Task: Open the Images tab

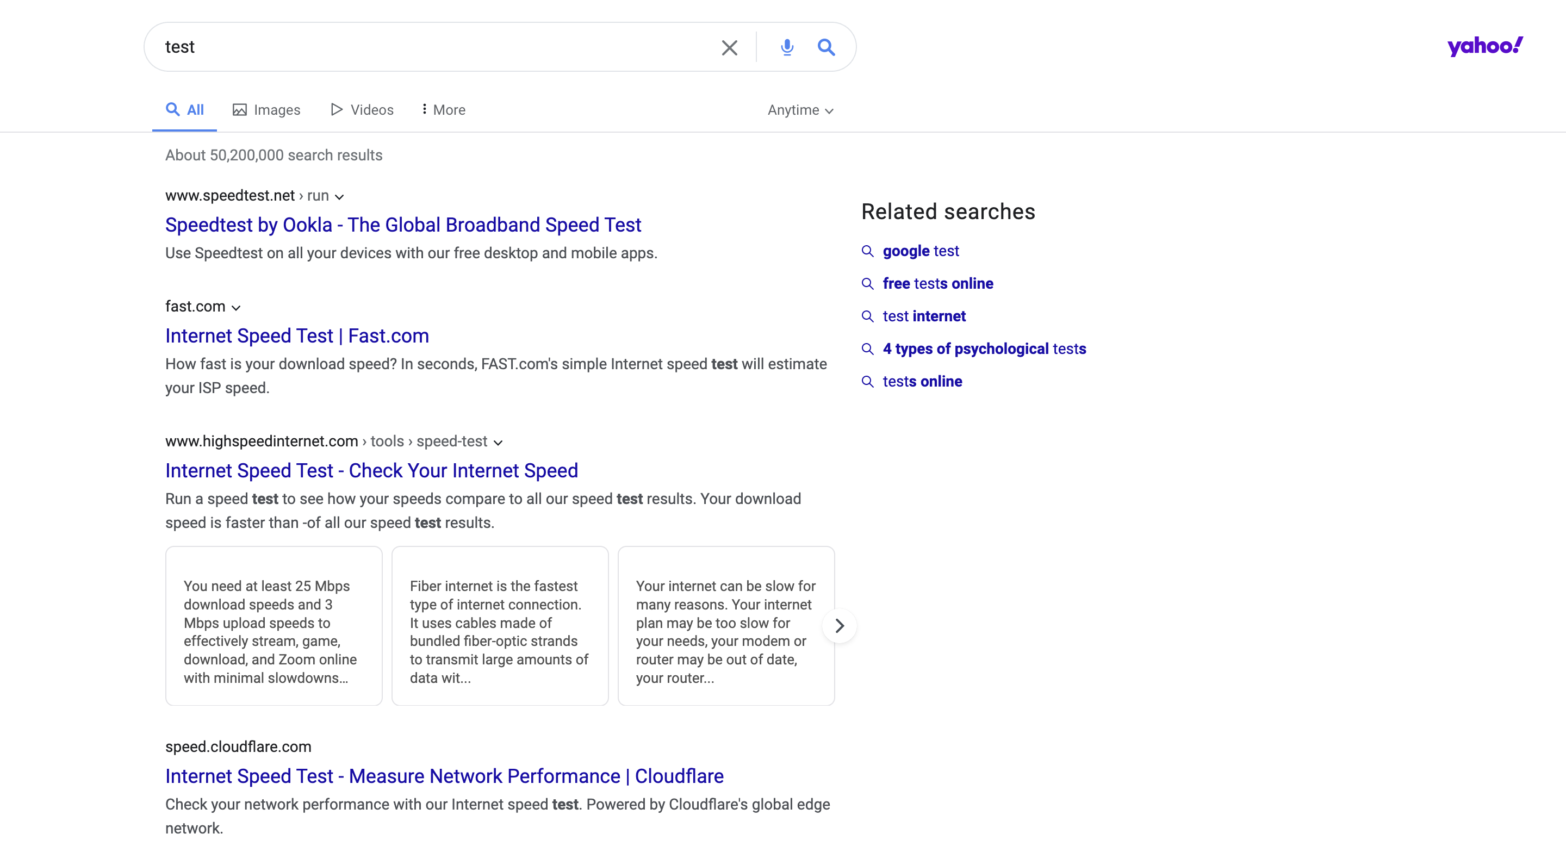Action: pos(266,110)
